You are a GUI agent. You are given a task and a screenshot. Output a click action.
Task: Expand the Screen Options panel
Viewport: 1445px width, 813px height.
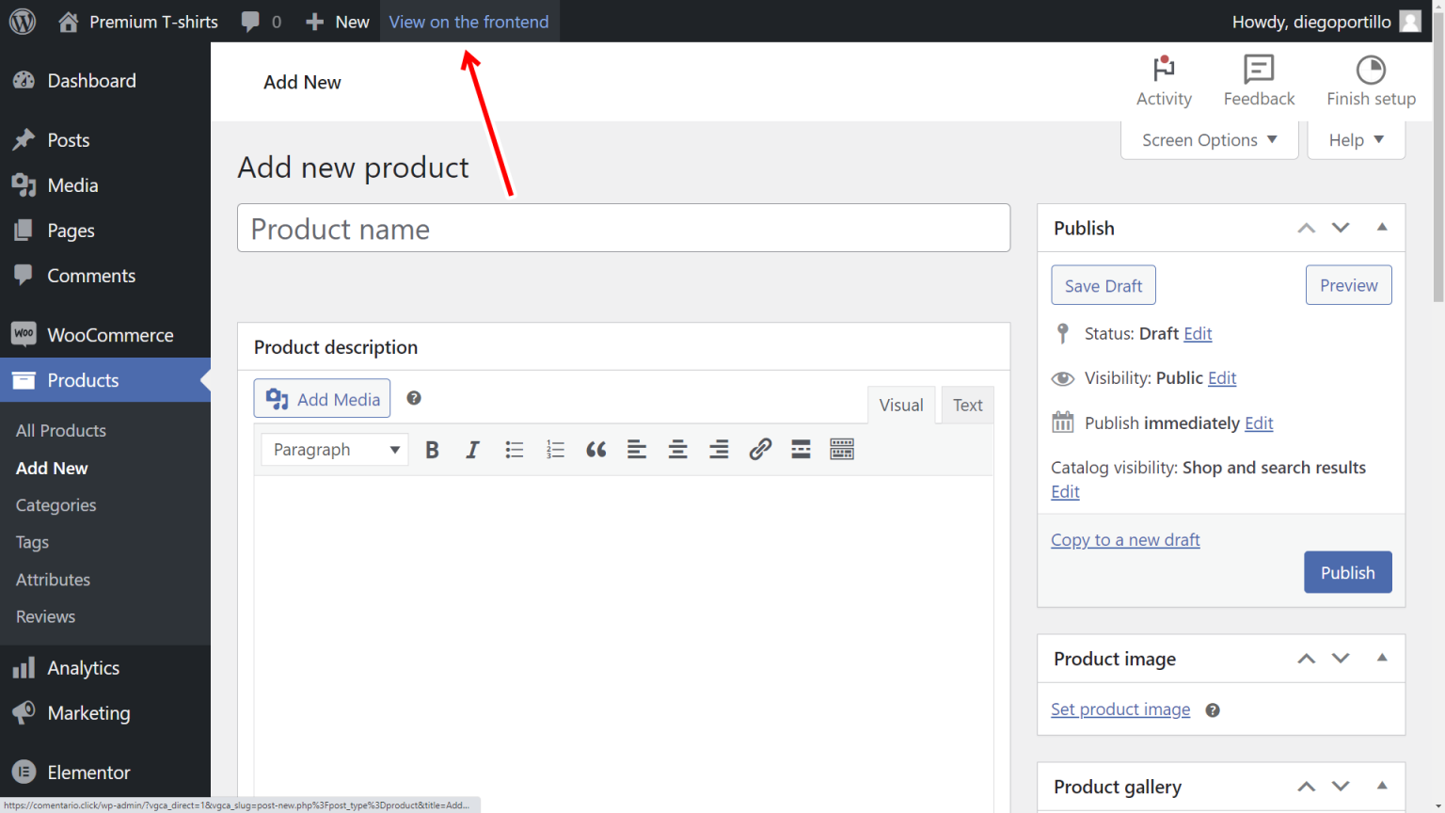[x=1208, y=139]
